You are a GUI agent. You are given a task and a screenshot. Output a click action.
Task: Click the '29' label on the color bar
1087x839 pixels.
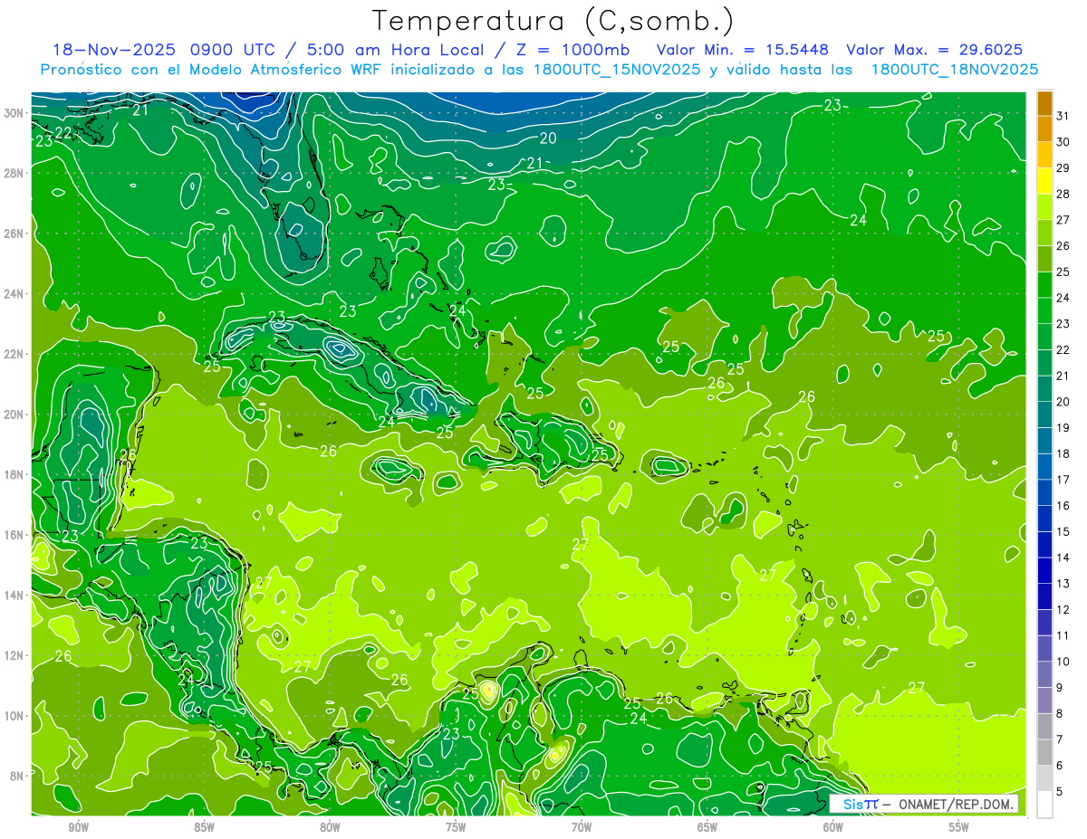pos(1063,167)
